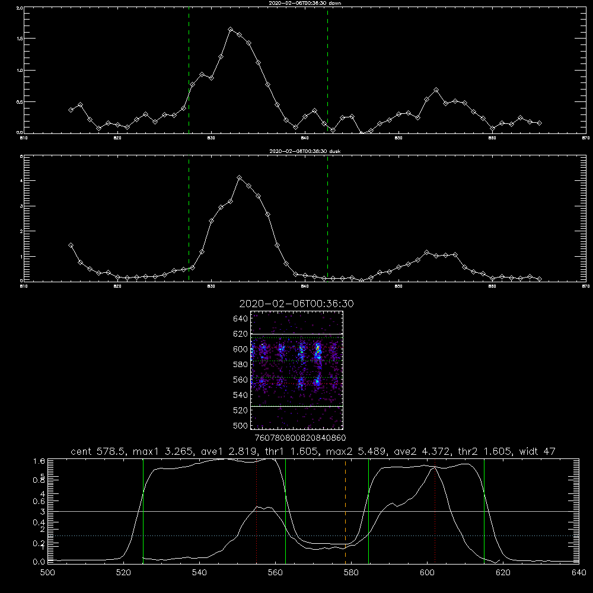Click y-axis label 640 beside spectral image
Viewport: 593px width, 593px height.
[x=241, y=318]
